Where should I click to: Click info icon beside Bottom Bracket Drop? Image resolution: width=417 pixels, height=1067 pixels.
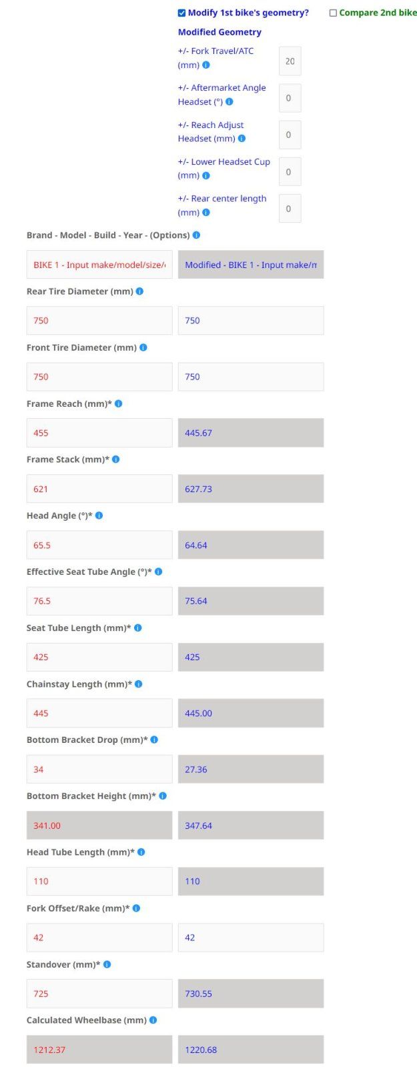coord(154,740)
